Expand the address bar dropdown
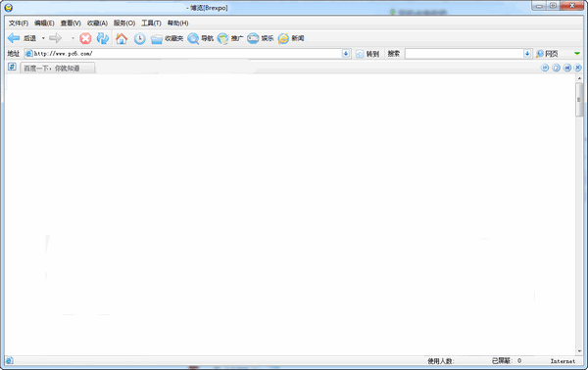The width and height of the screenshot is (588, 370). 346,54
